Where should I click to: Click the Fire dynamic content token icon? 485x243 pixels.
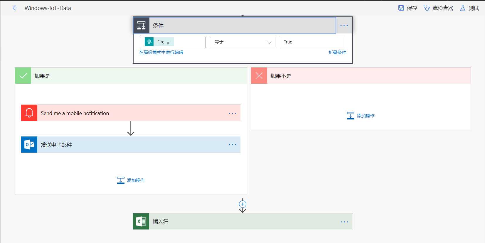coord(149,42)
